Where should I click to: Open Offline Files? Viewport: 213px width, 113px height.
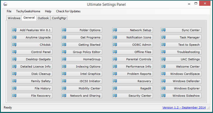pyautogui.click(x=133, y=52)
